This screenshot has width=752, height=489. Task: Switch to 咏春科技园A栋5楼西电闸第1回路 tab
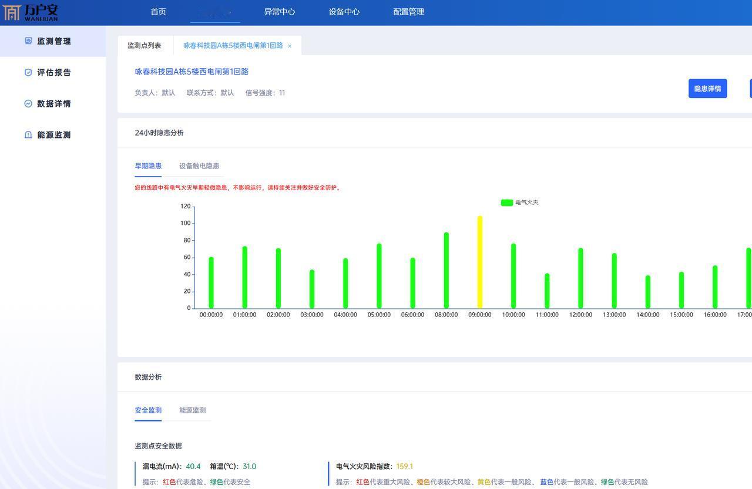coord(233,45)
